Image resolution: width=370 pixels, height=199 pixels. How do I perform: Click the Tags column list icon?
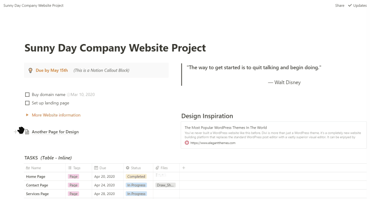pos(70,168)
